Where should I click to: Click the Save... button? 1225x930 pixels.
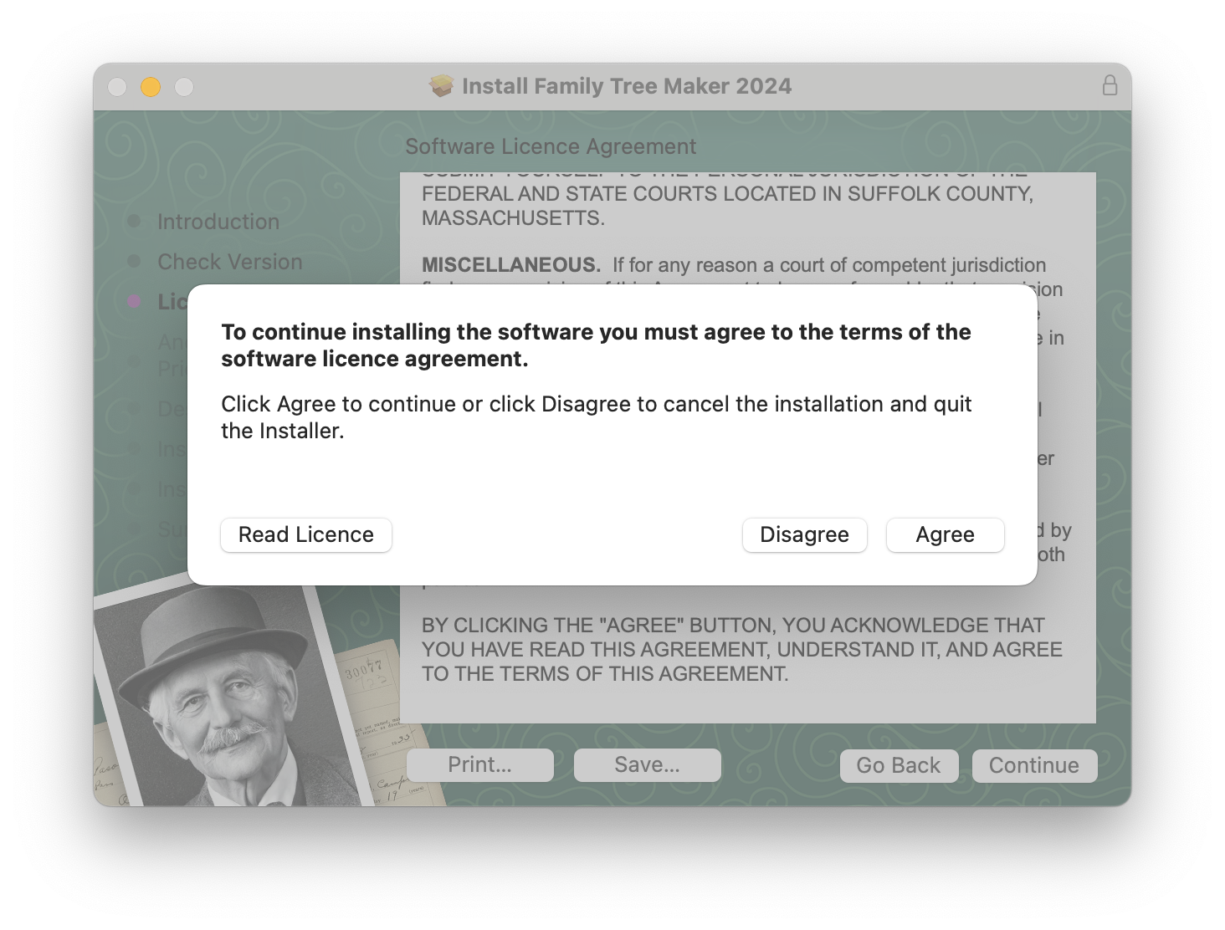click(648, 764)
